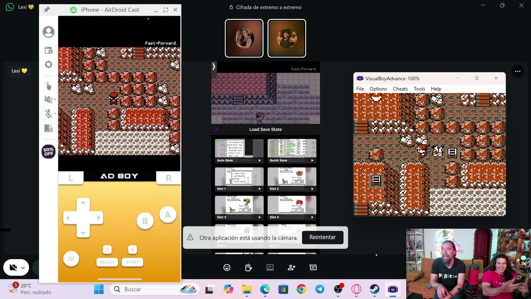The image size is (531, 299).
Task: Tap the B button on the phone emulator
Action: click(x=145, y=221)
